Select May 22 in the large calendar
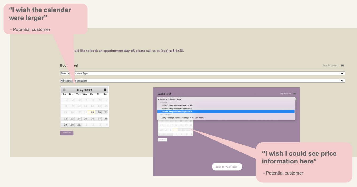The height and width of the screenshot is (187, 357). coord(64,119)
